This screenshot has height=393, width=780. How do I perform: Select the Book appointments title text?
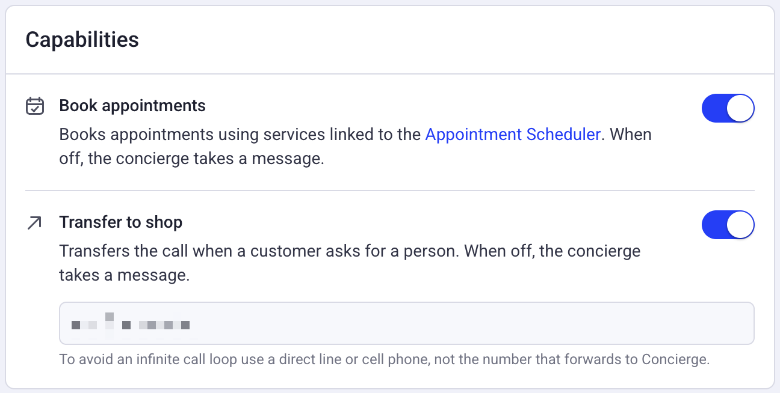[x=132, y=106]
